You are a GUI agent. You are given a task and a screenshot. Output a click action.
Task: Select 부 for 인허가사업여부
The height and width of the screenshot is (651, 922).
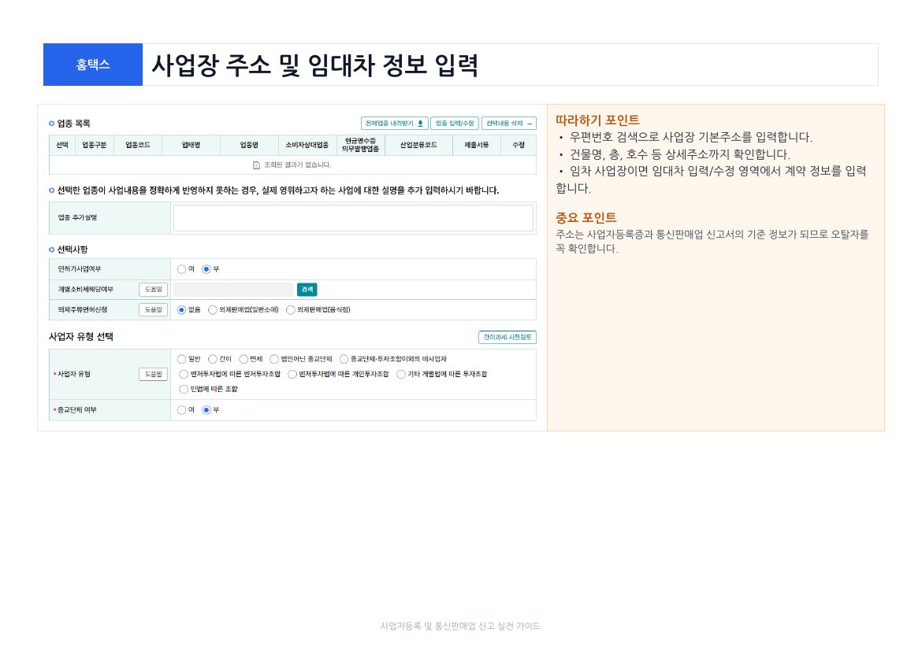coord(206,269)
